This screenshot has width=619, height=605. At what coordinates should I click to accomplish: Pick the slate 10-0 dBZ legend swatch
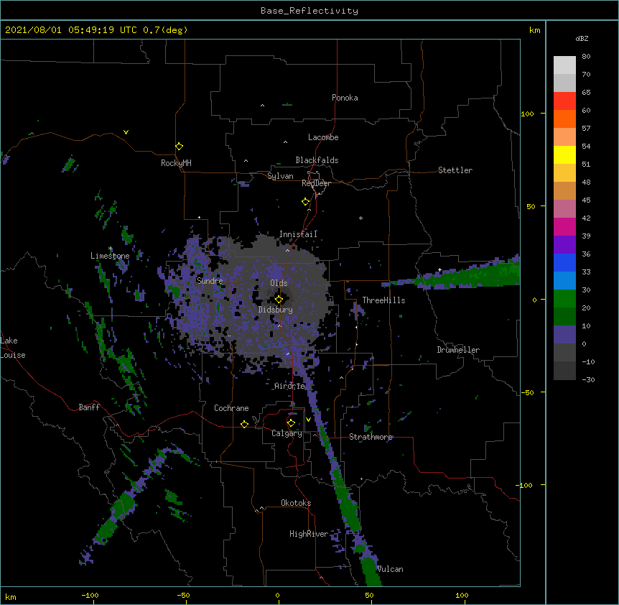tap(564, 335)
